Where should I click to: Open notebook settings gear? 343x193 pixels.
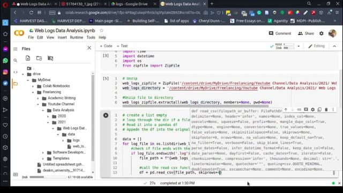pos(322,33)
